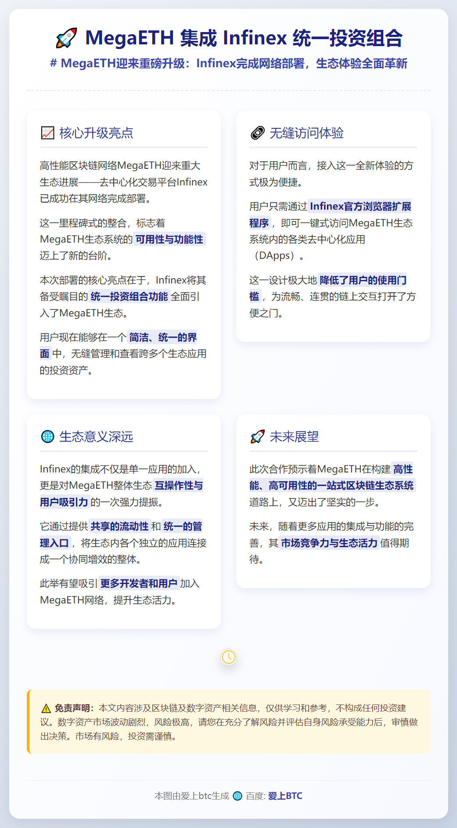Click highlighted text 统一投资组合功能
The width and height of the screenshot is (457, 828).
click(130, 297)
